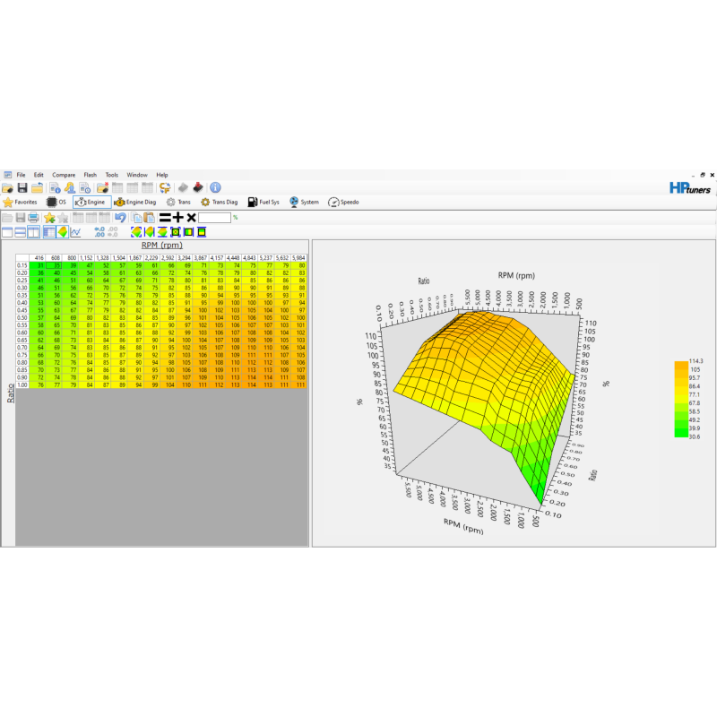The image size is (717, 717).
Task: Click the Print icon in table toolbar
Action: 33,218
